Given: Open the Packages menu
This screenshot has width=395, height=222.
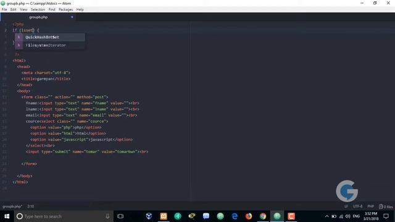Looking at the screenshot, I should click(66, 10).
